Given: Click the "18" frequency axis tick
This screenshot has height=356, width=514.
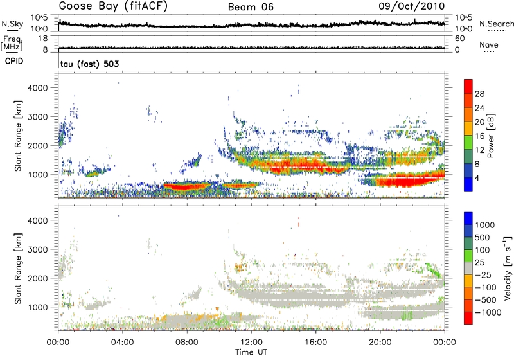Looking at the screenshot, I should pyautogui.click(x=43, y=39).
